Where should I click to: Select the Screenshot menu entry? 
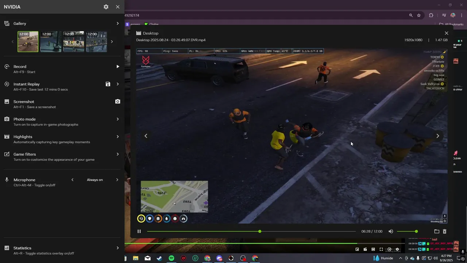[x=24, y=102]
